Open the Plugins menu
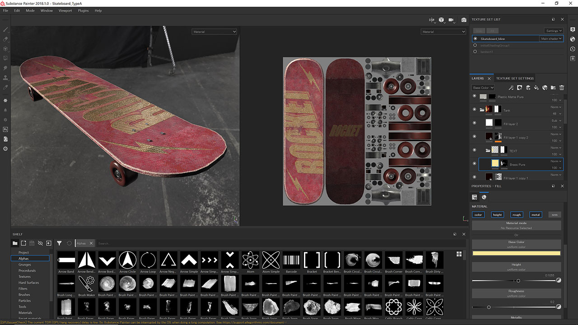Viewport: 578px width, 325px height. [83, 10]
